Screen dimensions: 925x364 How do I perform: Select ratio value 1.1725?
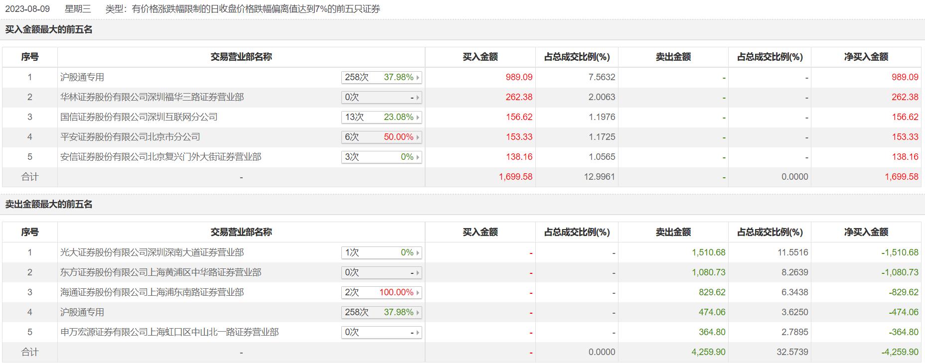pyautogui.click(x=602, y=137)
